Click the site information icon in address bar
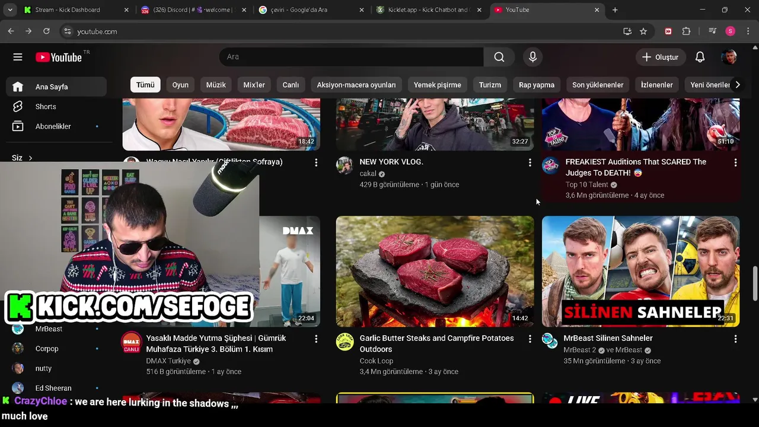The image size is (759, 427). click(68, 31)
